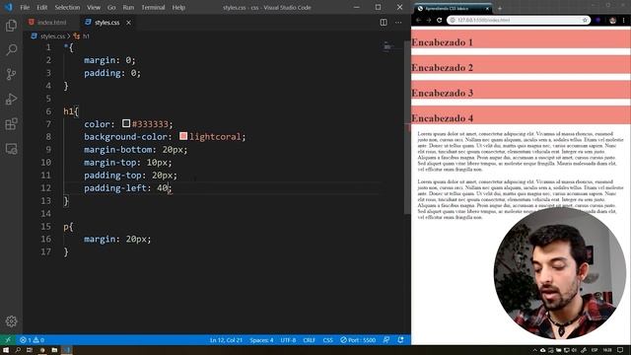
Task: Open Task View on the taskbar
Action: (30, 350)
